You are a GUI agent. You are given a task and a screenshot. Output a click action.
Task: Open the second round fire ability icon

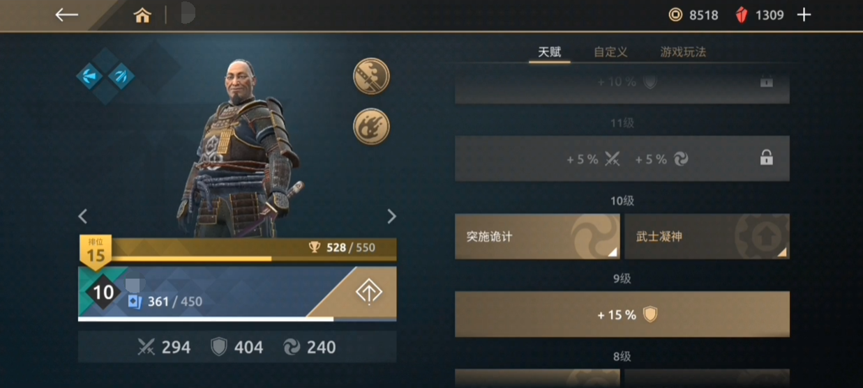371,127
